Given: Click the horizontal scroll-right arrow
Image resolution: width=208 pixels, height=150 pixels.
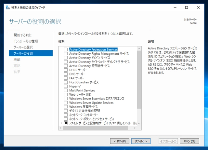Looking at the screenshot, I should point(135,128).
